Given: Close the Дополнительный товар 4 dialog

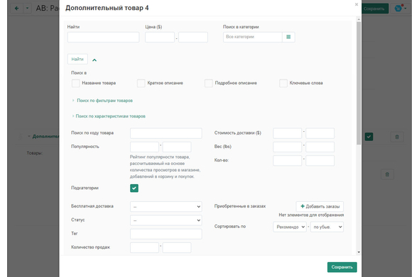Looking at the screenshot, I should pyautogui.click(x=357, y=4).
